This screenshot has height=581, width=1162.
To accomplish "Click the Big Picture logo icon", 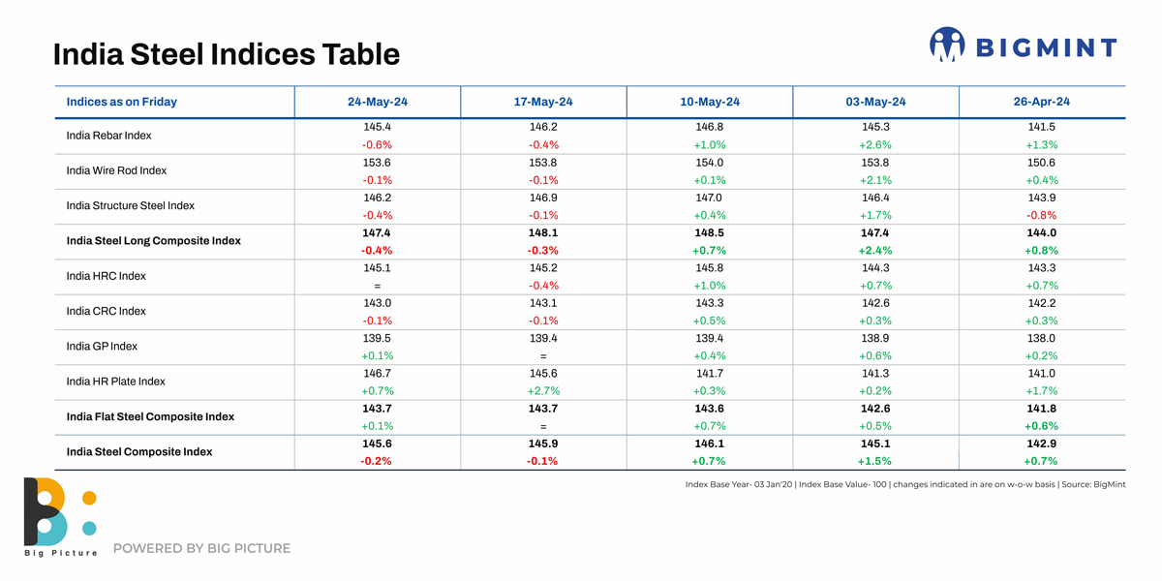I will point(56,512).
